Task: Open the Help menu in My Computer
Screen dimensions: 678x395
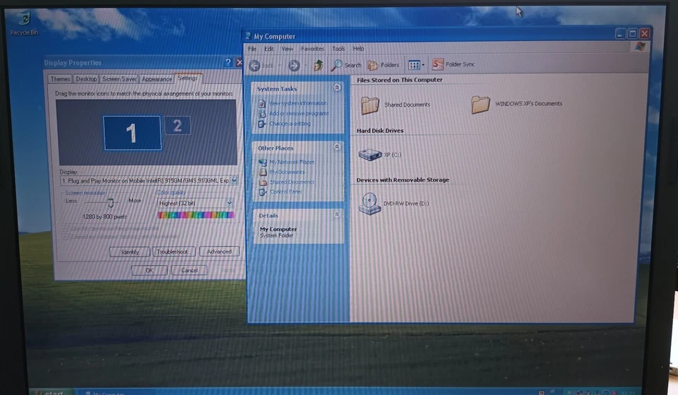Action: [x=359, y=49]
